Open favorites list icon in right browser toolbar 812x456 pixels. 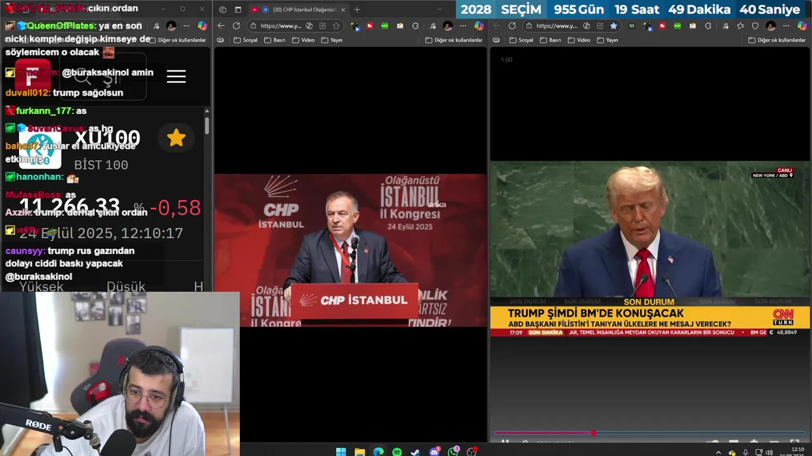coord(740,26)
